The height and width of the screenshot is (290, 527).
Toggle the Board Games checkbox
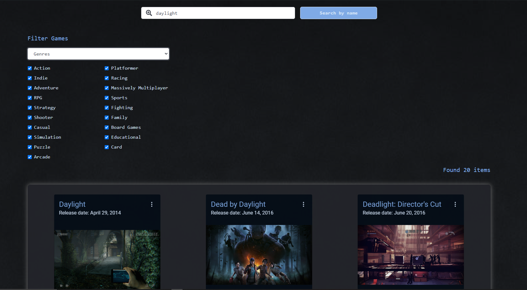tap(107, 128)
